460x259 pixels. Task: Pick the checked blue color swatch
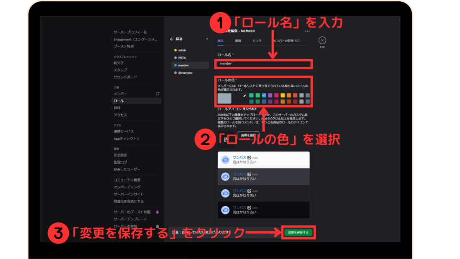pyautogui.click(x=264, y=95)
